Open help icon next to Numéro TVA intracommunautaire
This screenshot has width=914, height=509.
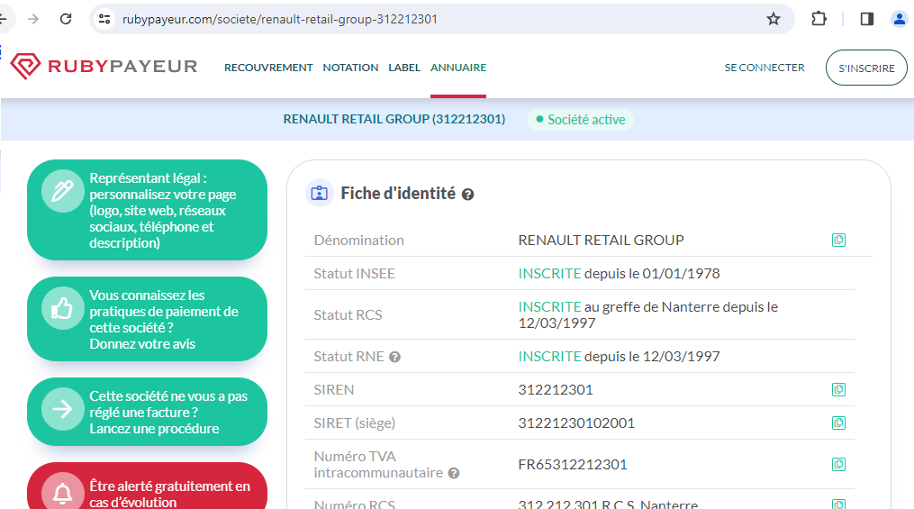click(x=454, y=473)
